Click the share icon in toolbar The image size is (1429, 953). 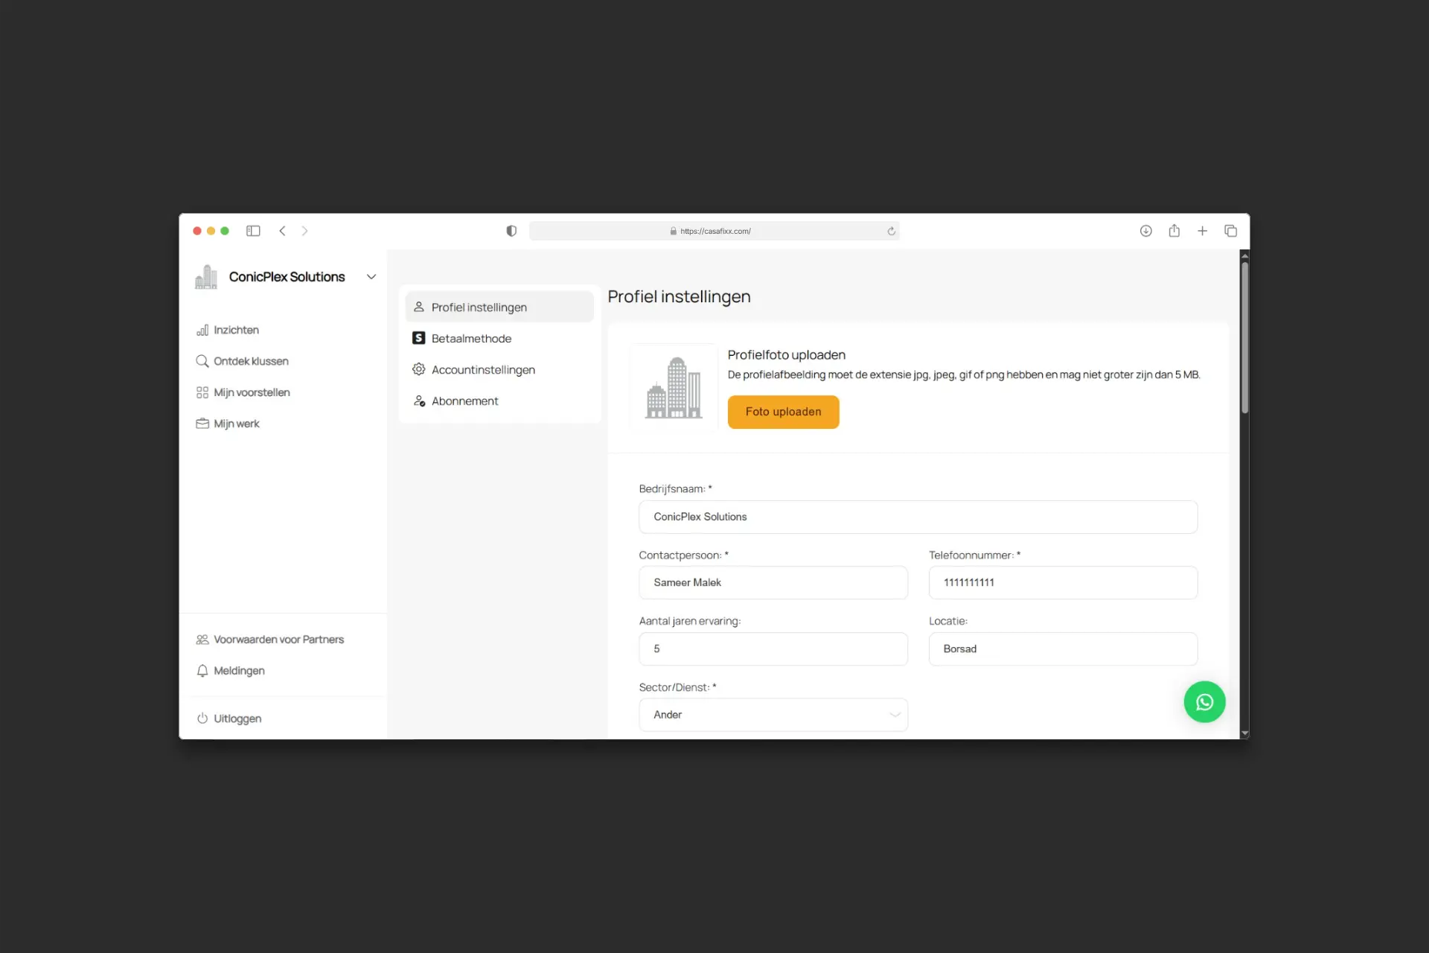(1174, 231)
